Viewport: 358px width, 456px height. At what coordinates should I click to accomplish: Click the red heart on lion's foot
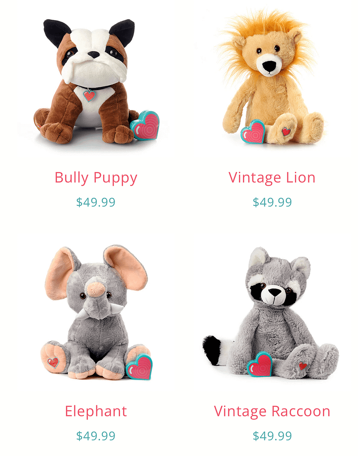(286, 131)
